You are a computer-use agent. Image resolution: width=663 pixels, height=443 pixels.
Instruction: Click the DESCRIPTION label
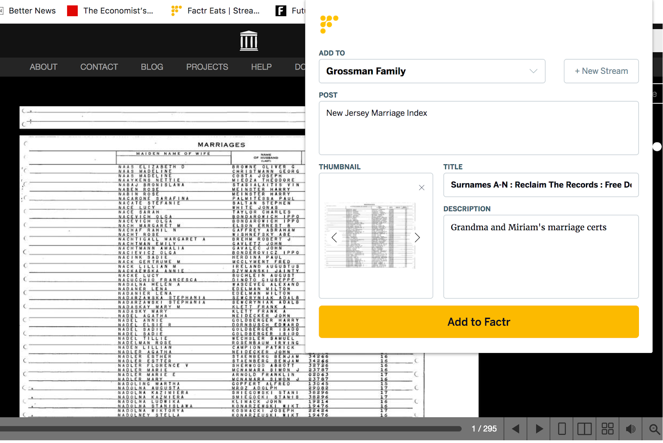click(467, 209)
